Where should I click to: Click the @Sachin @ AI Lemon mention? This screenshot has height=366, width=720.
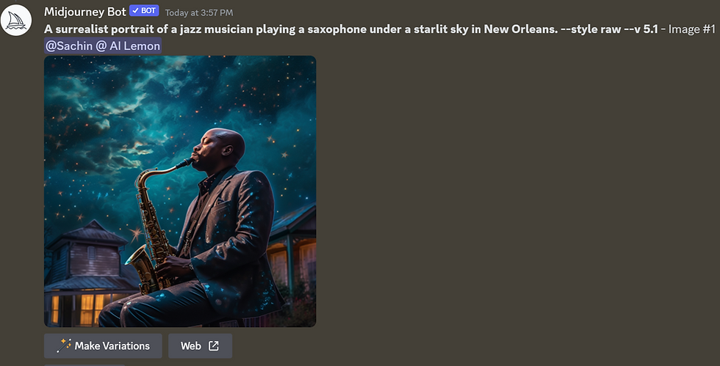(x=103, y=46)
